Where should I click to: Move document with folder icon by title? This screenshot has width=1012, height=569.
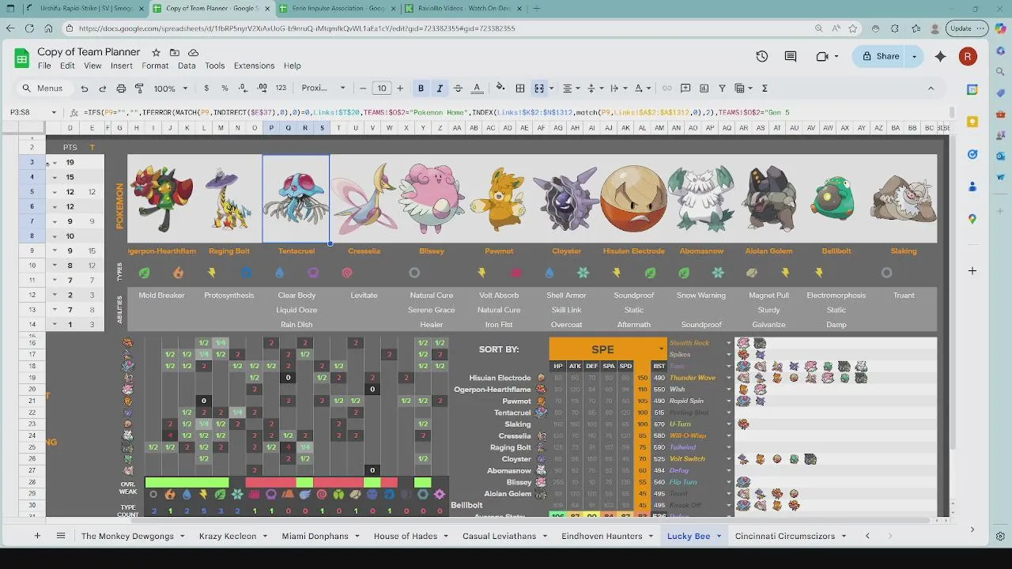tap(175, 52)
